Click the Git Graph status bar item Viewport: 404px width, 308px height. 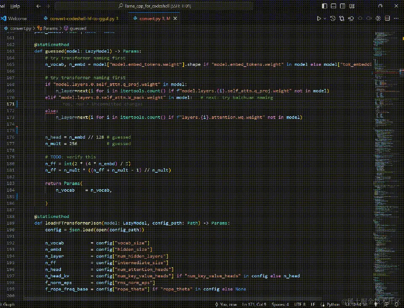coord(7,304)
